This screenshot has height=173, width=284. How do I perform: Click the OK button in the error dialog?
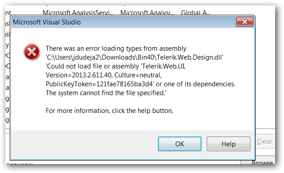(179, 144)
